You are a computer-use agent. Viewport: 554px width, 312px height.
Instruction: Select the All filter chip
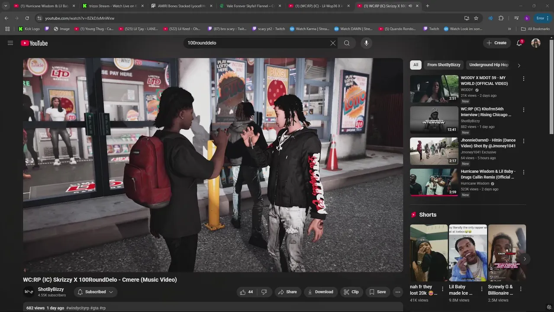coord(415,65)
